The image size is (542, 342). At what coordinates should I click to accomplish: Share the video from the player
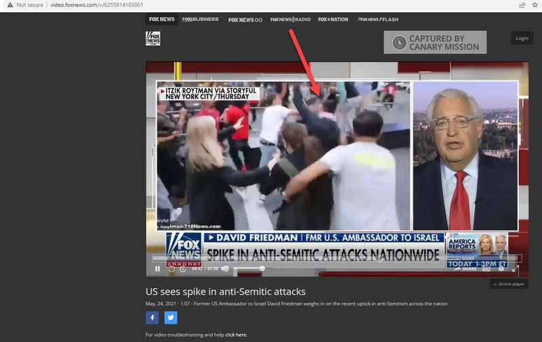(x=465, y=269)
